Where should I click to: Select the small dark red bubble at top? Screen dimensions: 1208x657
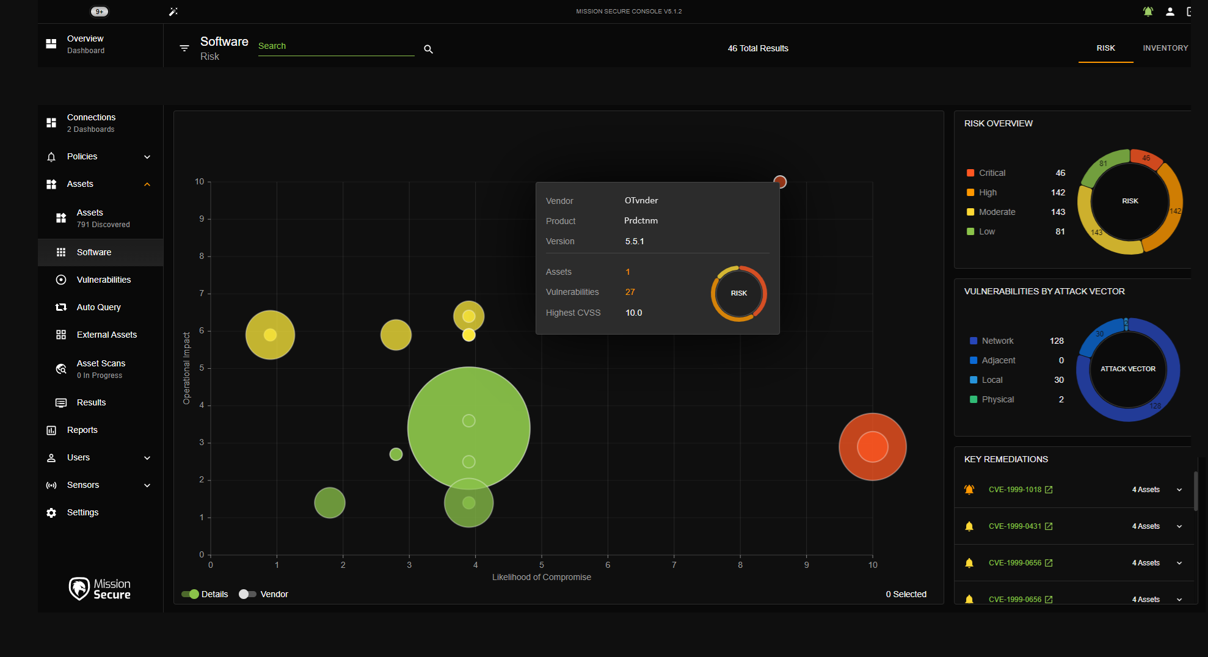(780, 181)
